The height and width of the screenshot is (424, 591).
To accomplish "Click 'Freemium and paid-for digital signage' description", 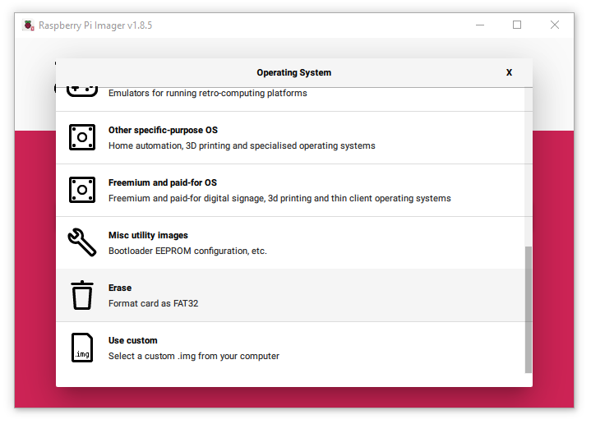I will coord(279,198).
